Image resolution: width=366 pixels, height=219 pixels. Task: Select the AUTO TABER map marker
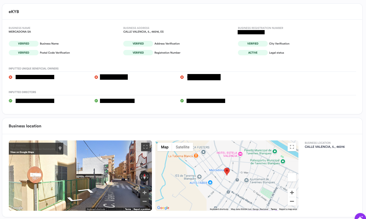(x=210, y=182)
